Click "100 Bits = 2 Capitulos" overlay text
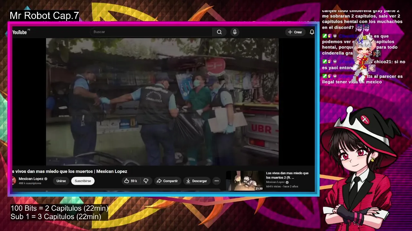Image resolution: width=412 pixels, height=231 pixels. [59, 208]
